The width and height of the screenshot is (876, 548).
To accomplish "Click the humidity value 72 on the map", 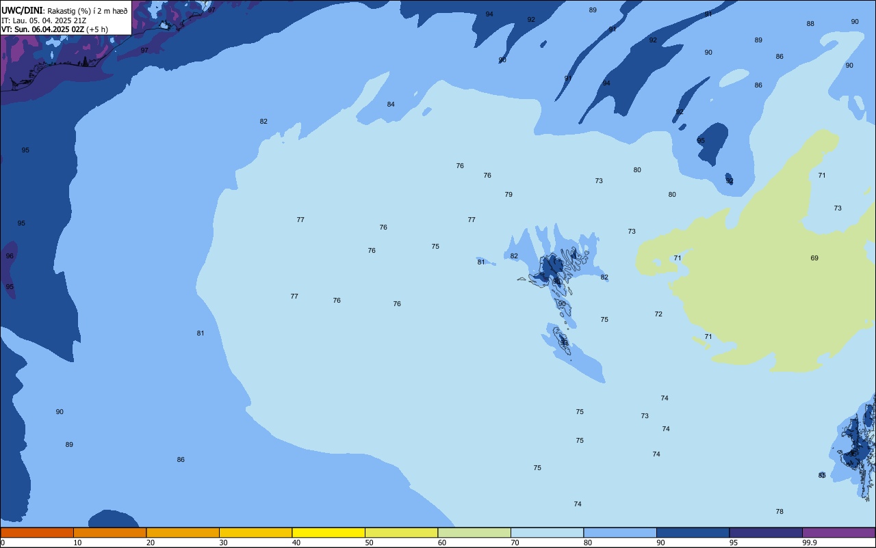I will point(658,314).
